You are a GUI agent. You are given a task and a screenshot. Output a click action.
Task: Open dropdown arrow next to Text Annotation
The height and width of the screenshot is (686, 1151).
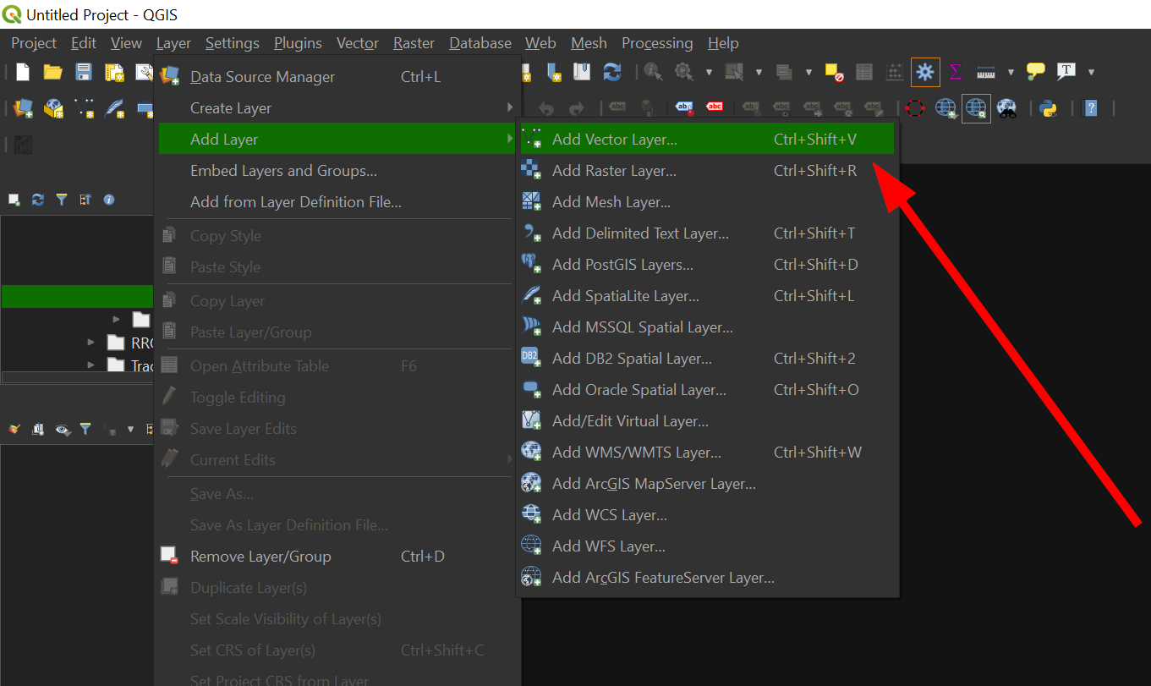[1091, 72]
